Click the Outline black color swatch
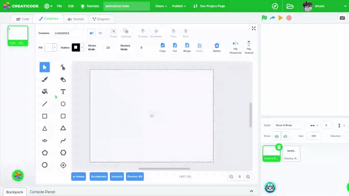Screen dimensions: 349x196 point(76,47)
